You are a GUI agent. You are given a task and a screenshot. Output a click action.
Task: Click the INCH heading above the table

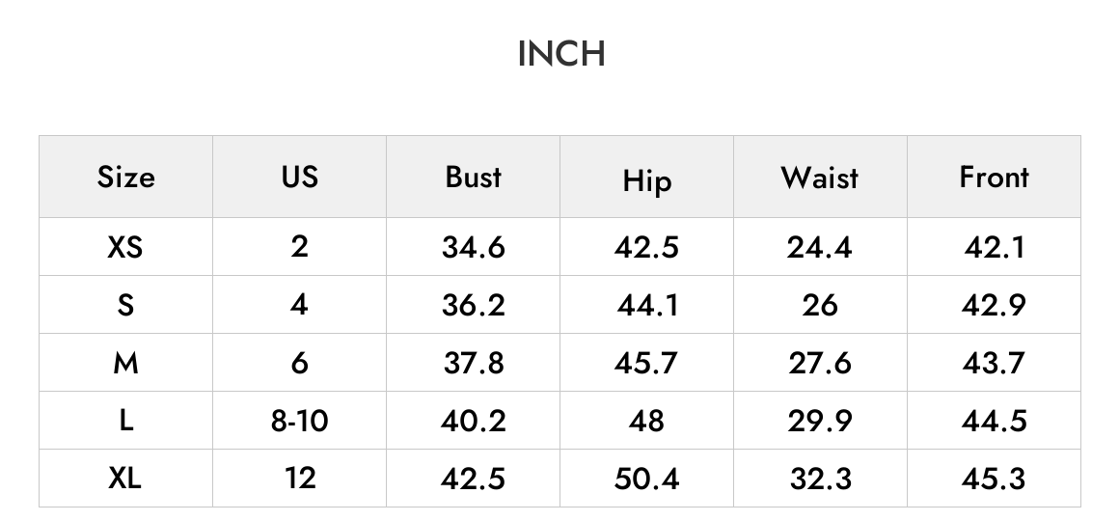[561, 53]
